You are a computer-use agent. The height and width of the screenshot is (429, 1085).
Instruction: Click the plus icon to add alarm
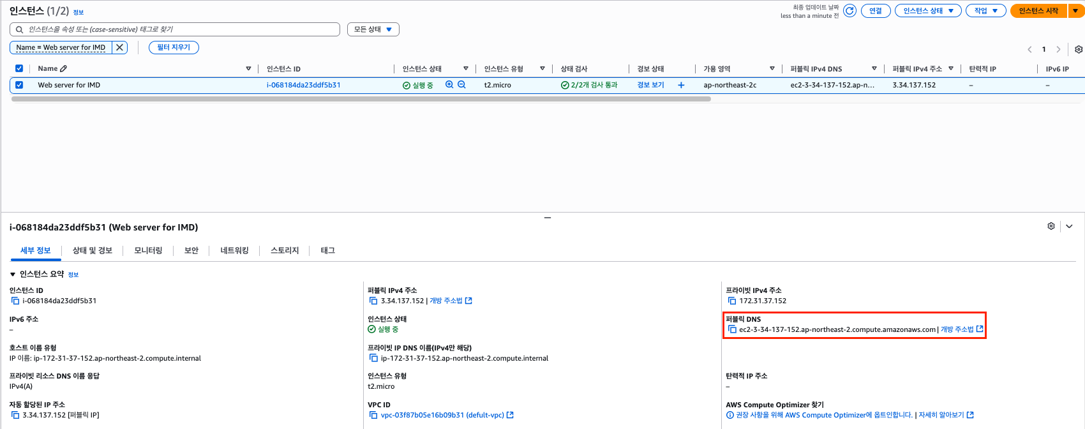click(x=681, y=85)
